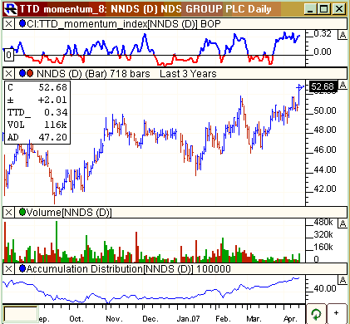Click the empty box at bottom left
This screenshot has height=324, width=350.
pyautogui.click(x=21, y=314)
